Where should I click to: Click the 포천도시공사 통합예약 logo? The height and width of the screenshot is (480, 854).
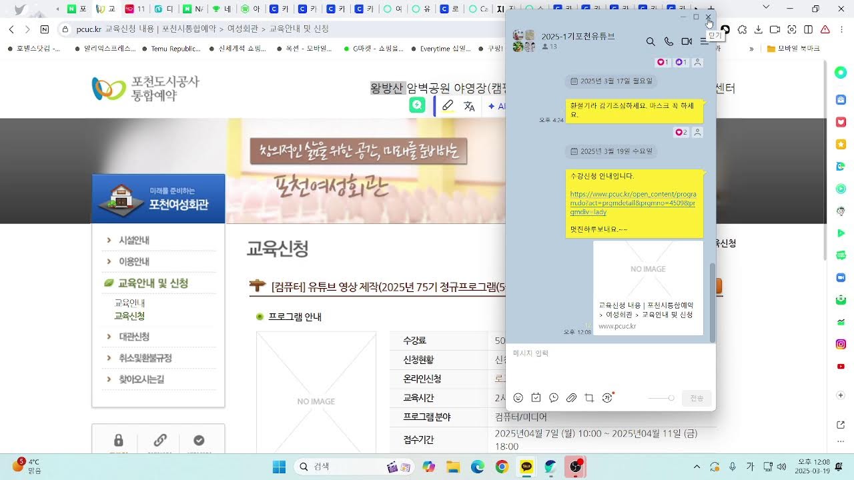145,88
